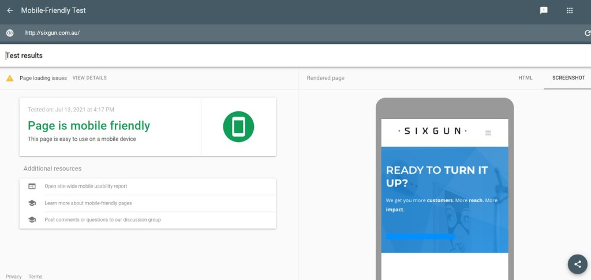
Task: Click the green mobile friendly phone icon
Action: tap(238, 126)
